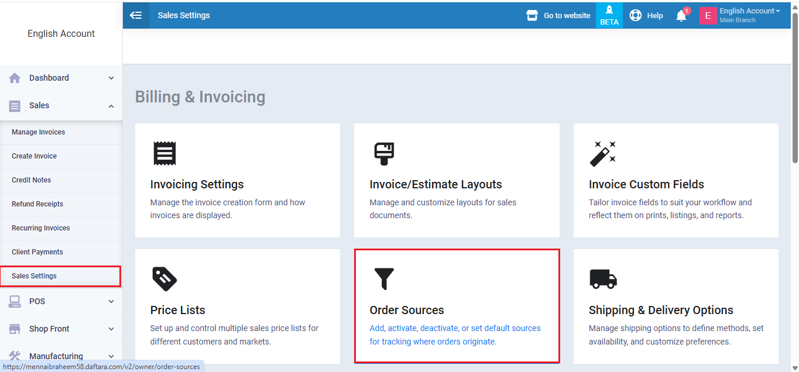Click the Price Lists tag icon
Image resolution: width=799 pixels, height=372 pixels.
(164, 279)
